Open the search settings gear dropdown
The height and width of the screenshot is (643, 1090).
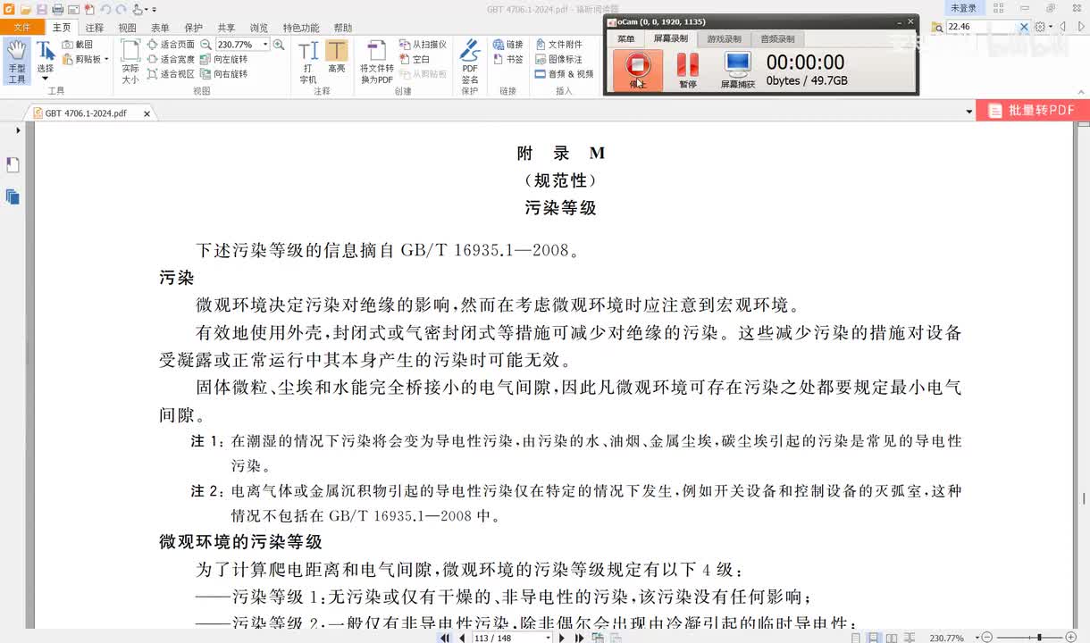coord(1044,27)
